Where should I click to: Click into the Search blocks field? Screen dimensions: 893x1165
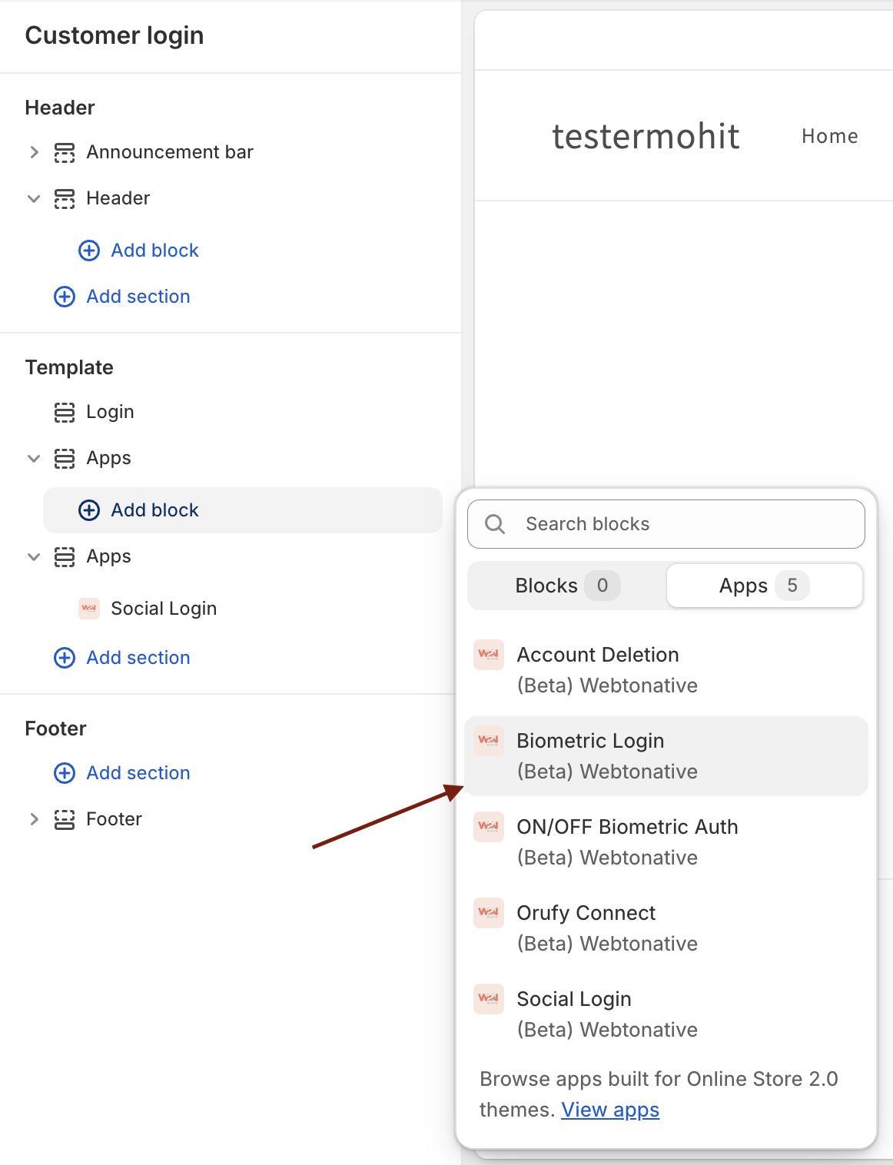point(666,524)
